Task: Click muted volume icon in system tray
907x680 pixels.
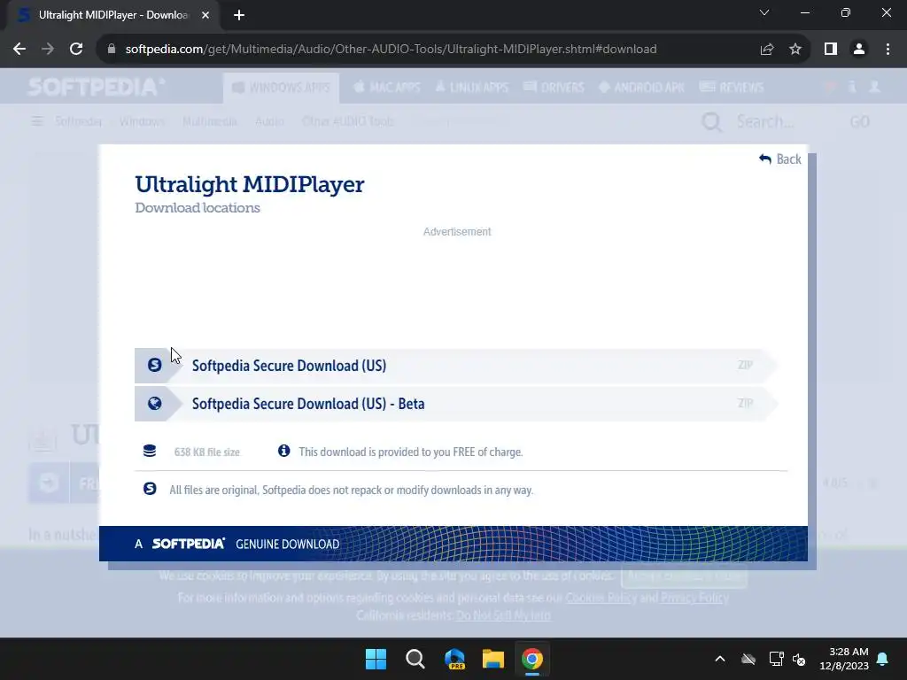Action: [x=800, y=659]
